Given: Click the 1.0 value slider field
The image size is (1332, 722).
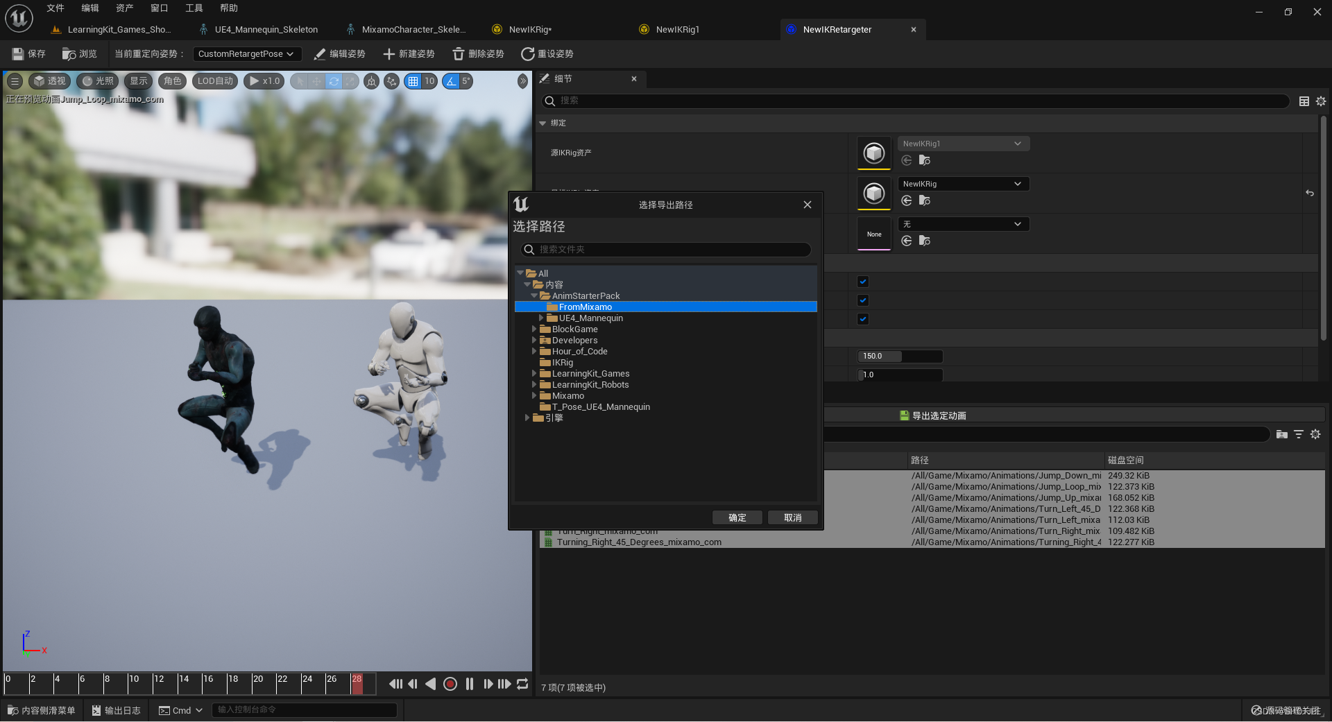Looking at the screenshot, I should coord(900,375).
